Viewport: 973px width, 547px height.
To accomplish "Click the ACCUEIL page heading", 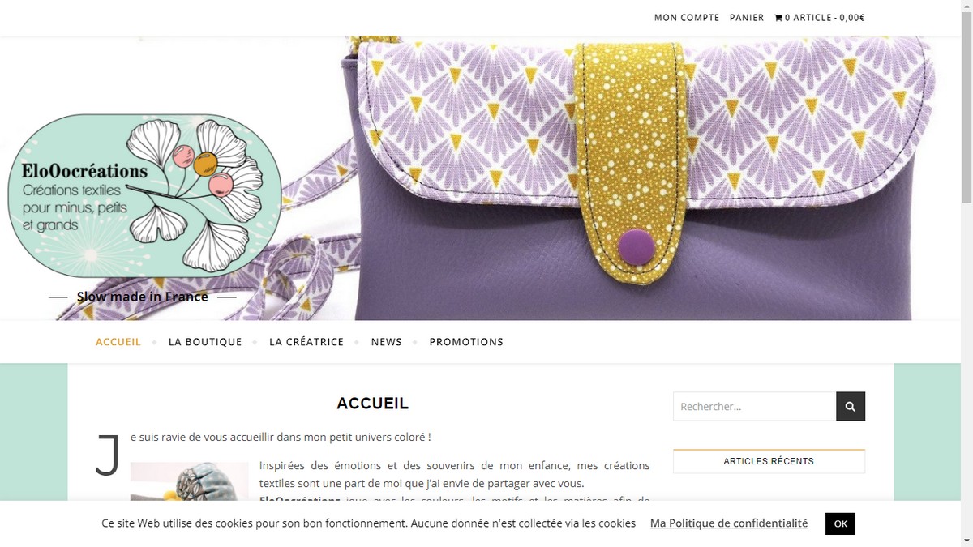I will click(x=373, y=404).
